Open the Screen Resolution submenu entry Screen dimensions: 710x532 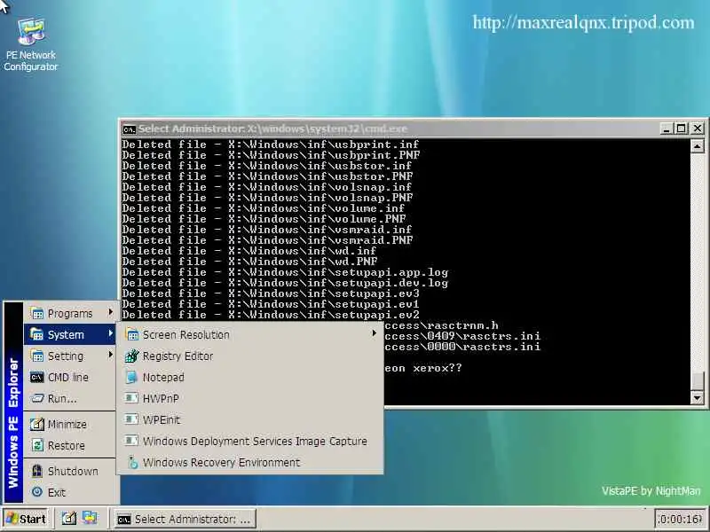pos(250,335)
